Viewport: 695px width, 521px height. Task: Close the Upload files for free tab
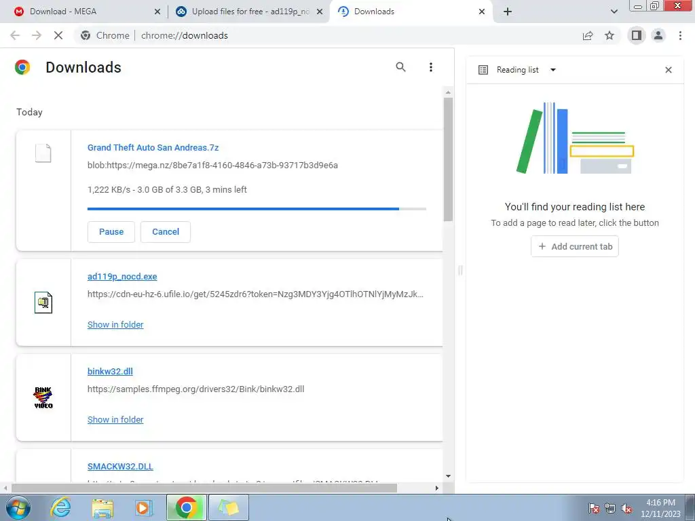coord(319,12)
